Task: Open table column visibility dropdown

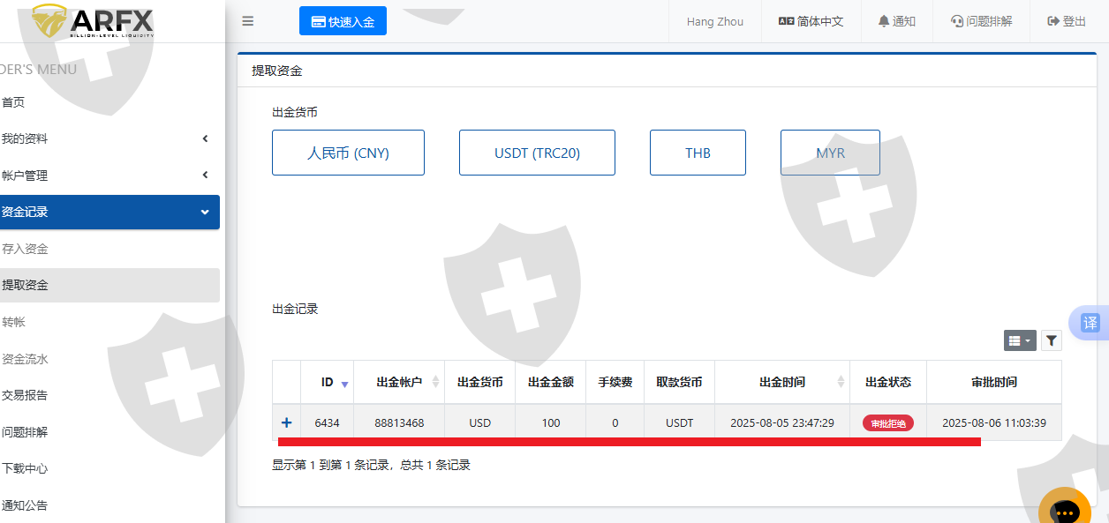Action: [x=1019, y=340]
